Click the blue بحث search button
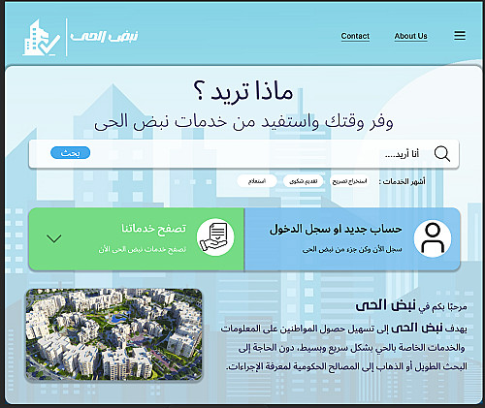This screenshot has width=485, height=408. (x=71, y=153)
